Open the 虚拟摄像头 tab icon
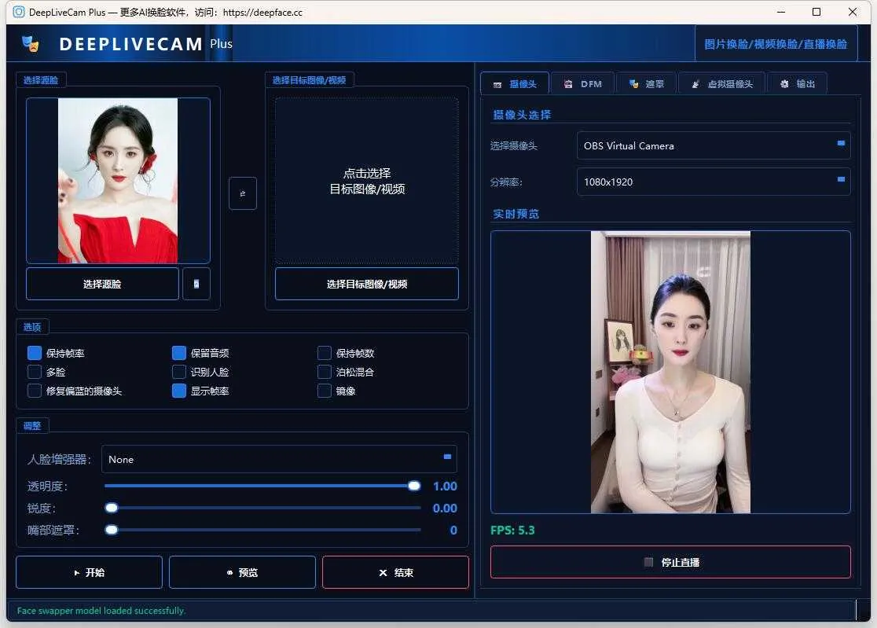Image resolution: width=877 pixels, height=628 pixels. [695, 83]
